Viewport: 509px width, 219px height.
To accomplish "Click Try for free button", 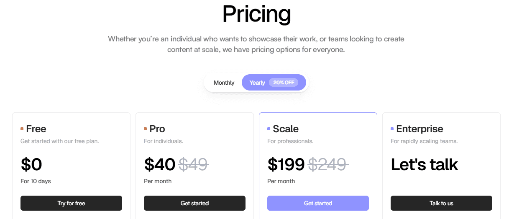I will (71, 203).
